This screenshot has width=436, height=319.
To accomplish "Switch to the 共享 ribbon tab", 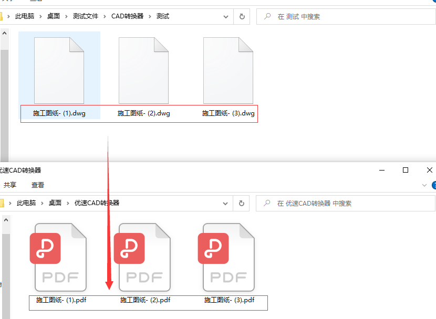I will [11, 185].
